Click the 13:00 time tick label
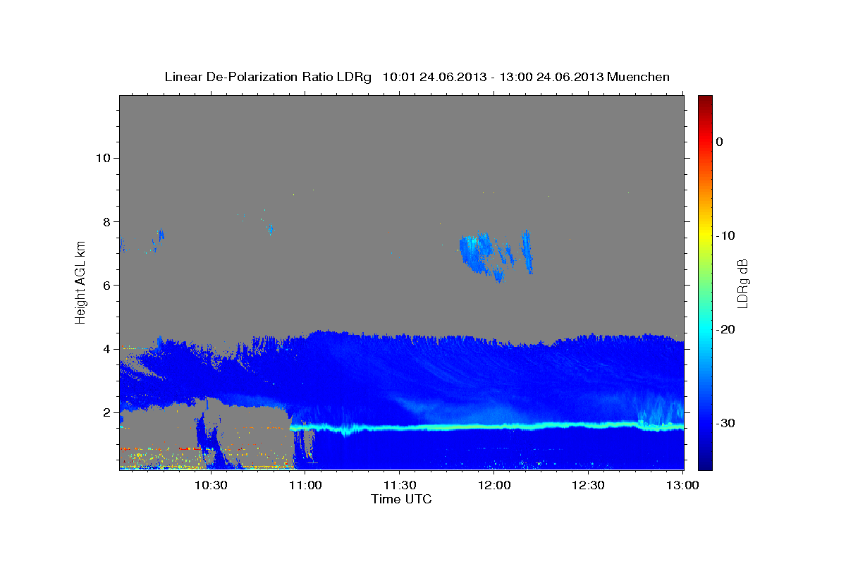This screenshot has height=564, width=846. click(683, 485)
